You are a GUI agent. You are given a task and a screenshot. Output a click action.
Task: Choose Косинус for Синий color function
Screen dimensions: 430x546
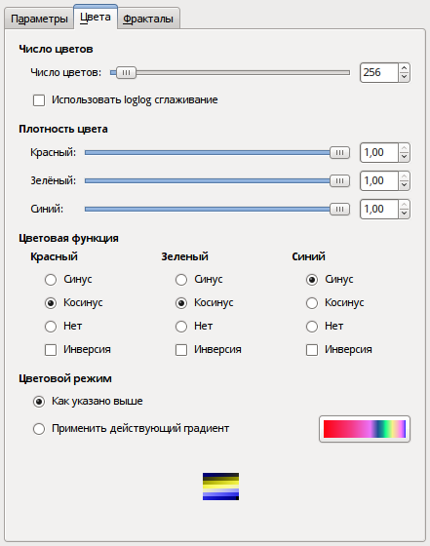[x=312, y=303]
